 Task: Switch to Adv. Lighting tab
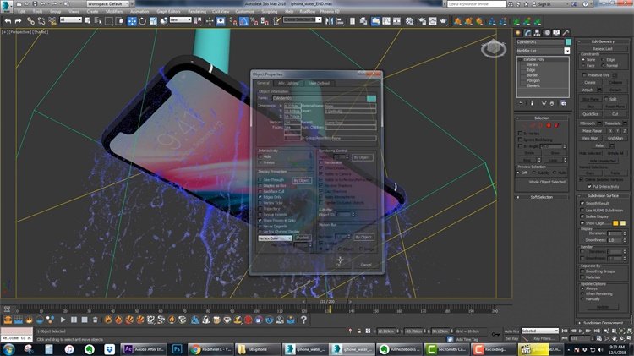288,83
